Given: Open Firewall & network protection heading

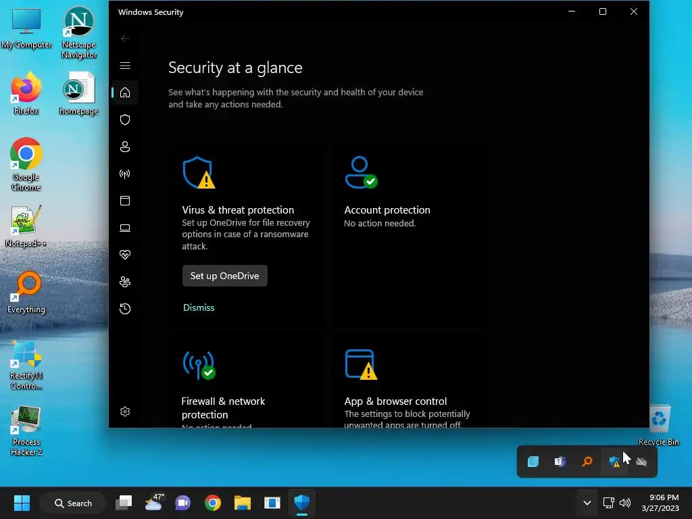Looking at the screenshot, I should click(x=223, y=407).
